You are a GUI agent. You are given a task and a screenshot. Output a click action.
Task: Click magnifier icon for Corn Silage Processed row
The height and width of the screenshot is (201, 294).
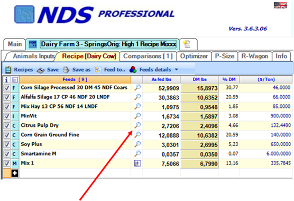pyautogui.click(x=137, y=88)
